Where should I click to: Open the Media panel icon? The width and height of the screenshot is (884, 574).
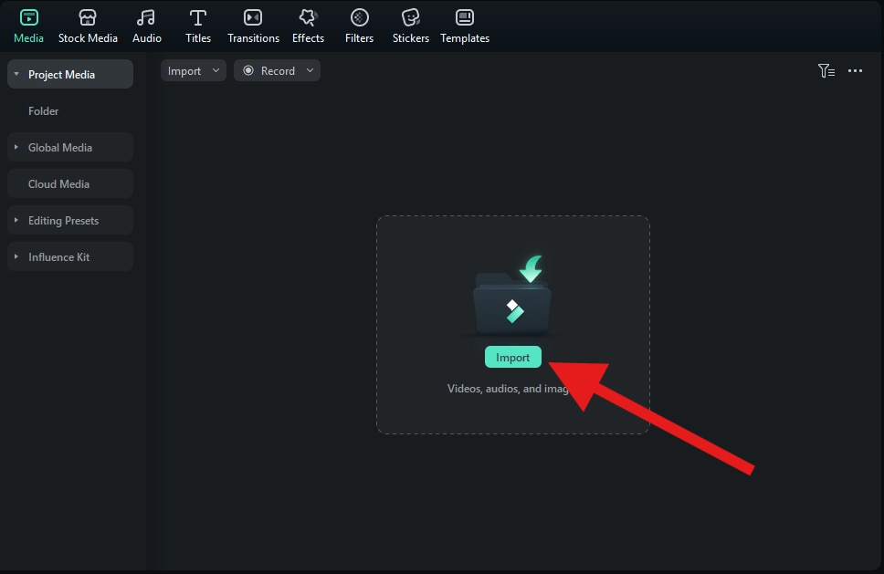28,16
